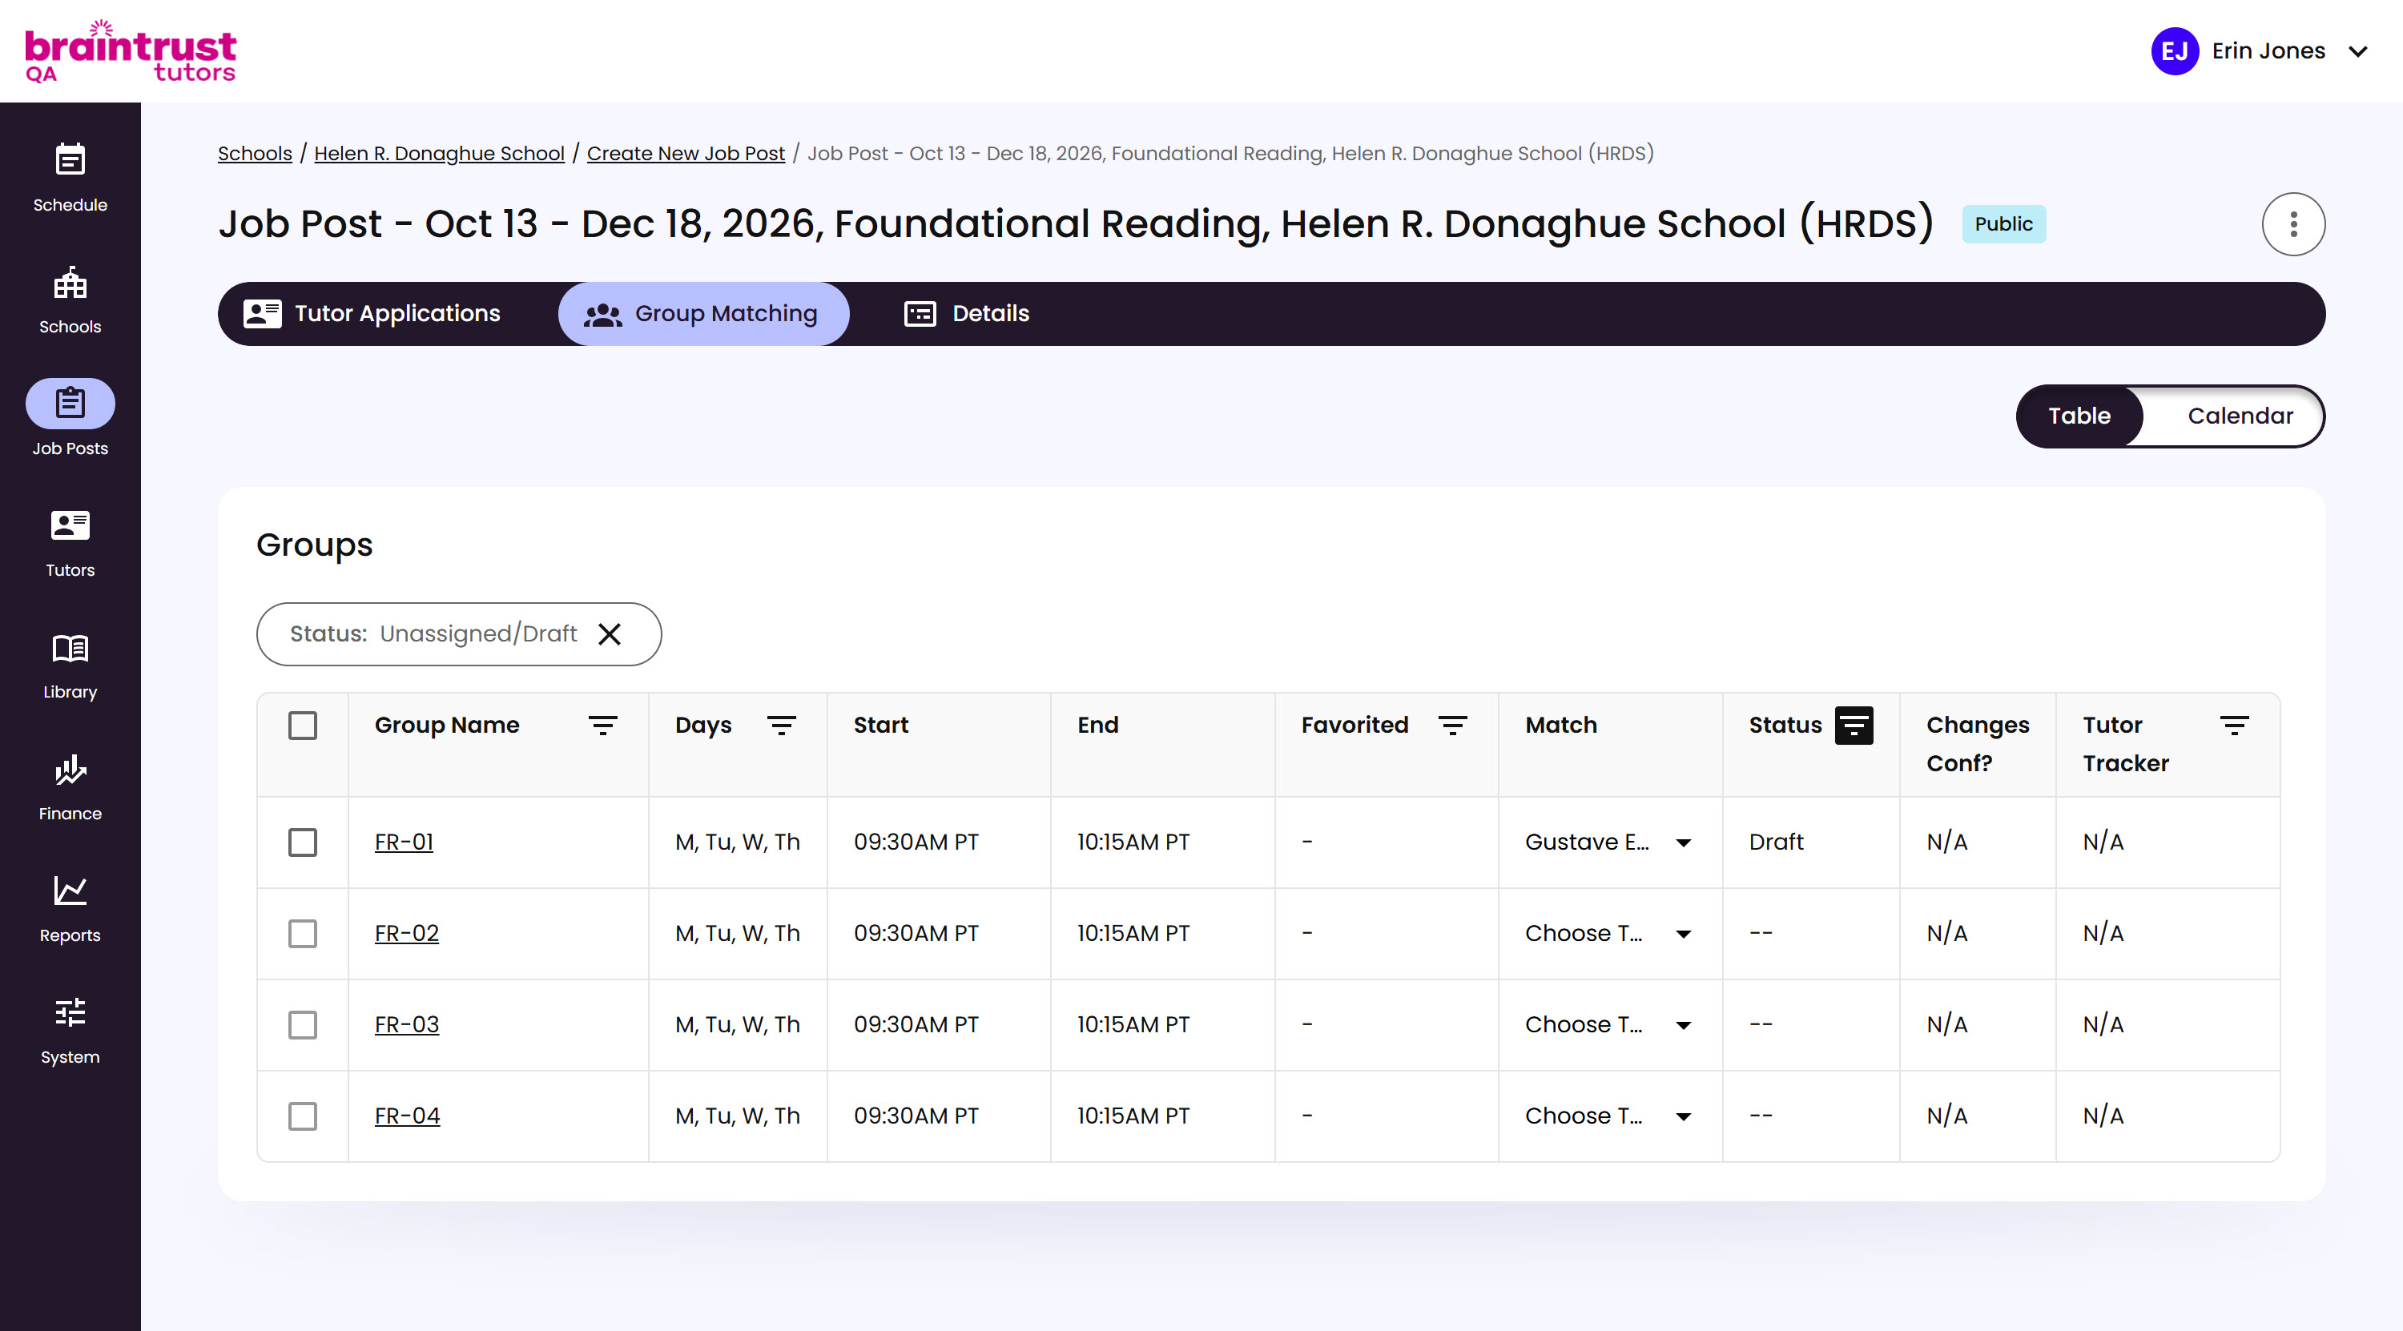Screen dimensions: 2403x1331
Task: Switch to Table view
Action: (2079, 416)
